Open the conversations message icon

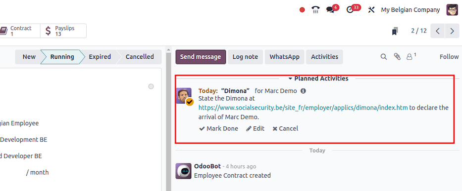pyautogui.click(x=331, y=10)
